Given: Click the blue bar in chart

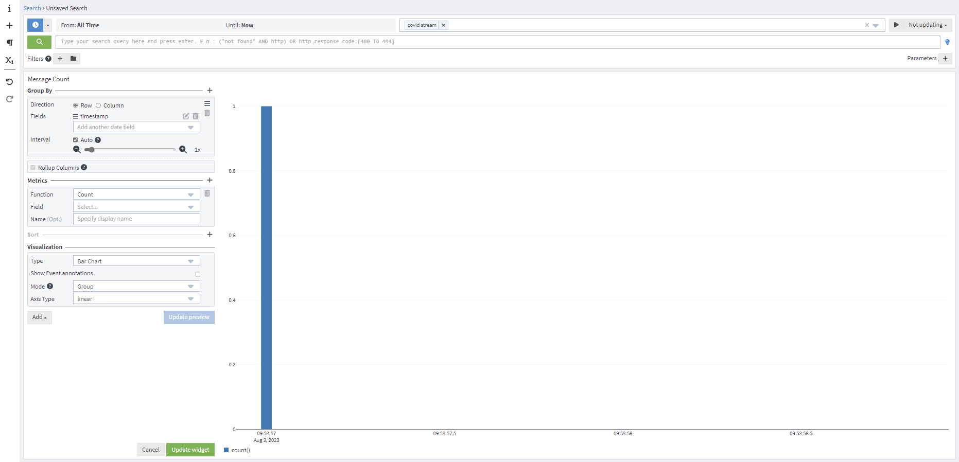Looking at the screenshot, I should 266,268.
